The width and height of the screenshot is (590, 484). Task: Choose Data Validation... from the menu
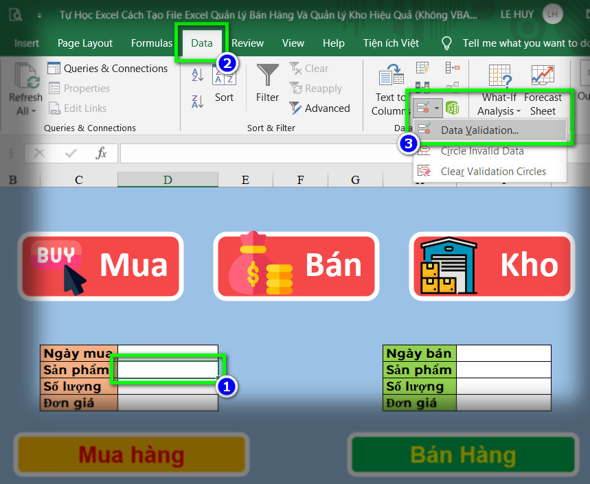coord(490,130)
